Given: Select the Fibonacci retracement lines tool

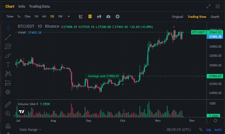Looking at the screenshot, I should click(8, 46).
